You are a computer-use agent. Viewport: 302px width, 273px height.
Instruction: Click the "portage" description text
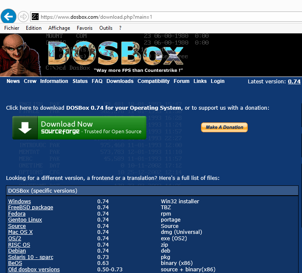pyautogui.click(x=171, y=220)
